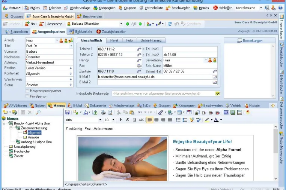Go to previous contact person green arrow

point(127,24)
